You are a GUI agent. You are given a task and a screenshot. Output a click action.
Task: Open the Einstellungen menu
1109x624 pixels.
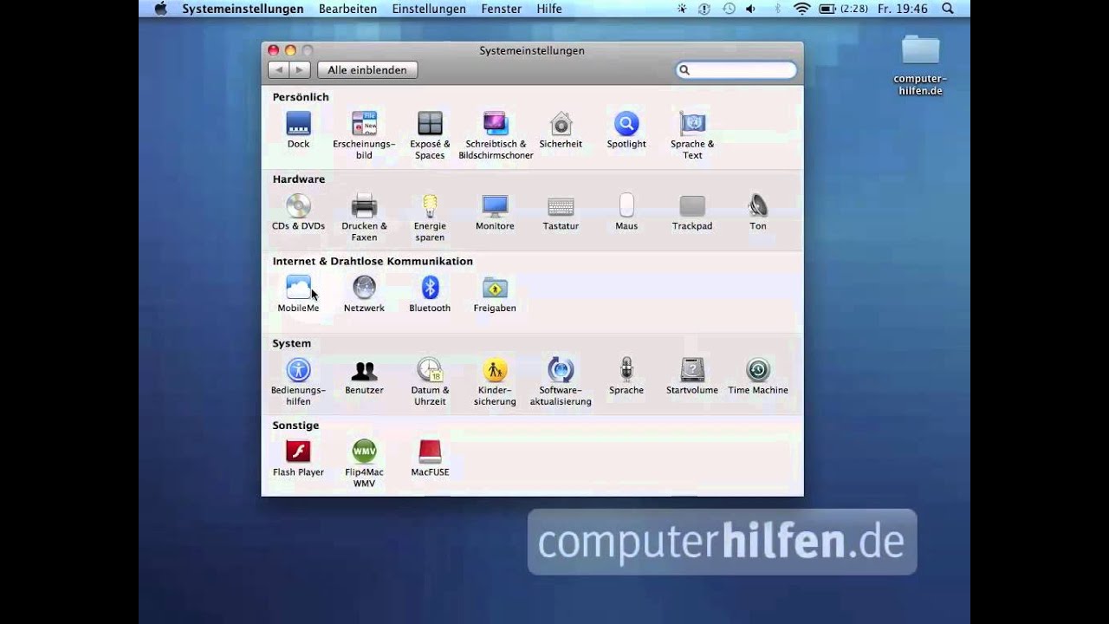[x=429, y=9]
